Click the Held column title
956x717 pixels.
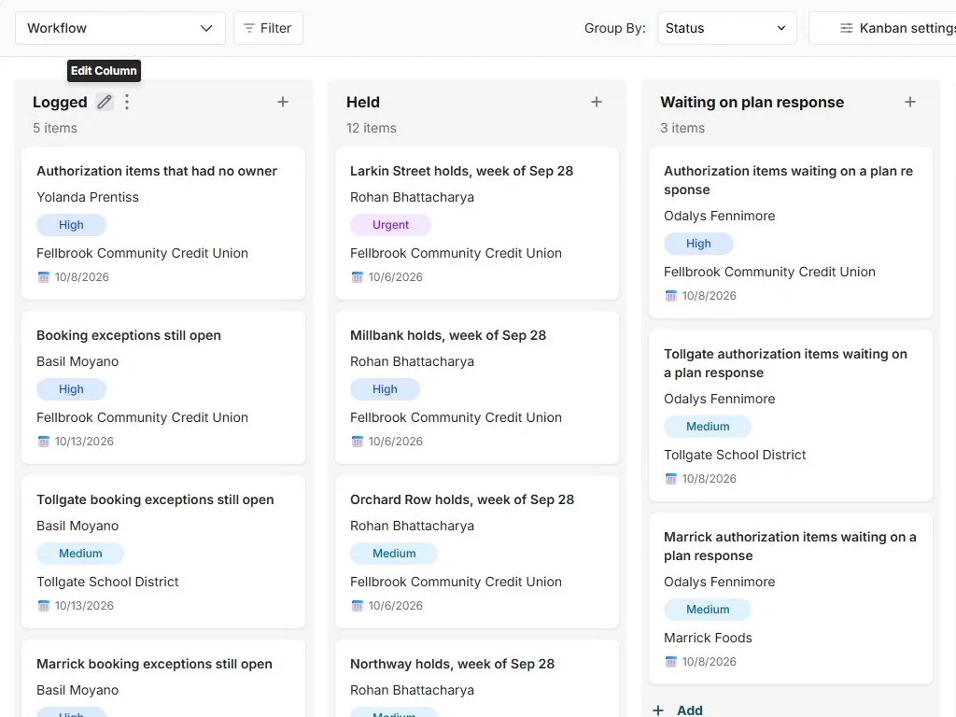363,102
